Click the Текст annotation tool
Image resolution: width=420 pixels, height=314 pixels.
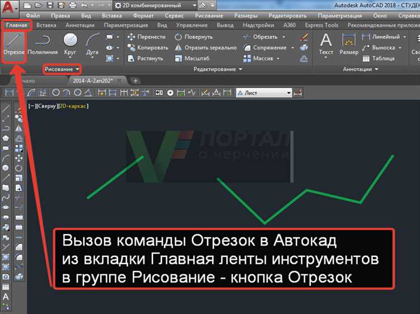(x=326, y=44)
